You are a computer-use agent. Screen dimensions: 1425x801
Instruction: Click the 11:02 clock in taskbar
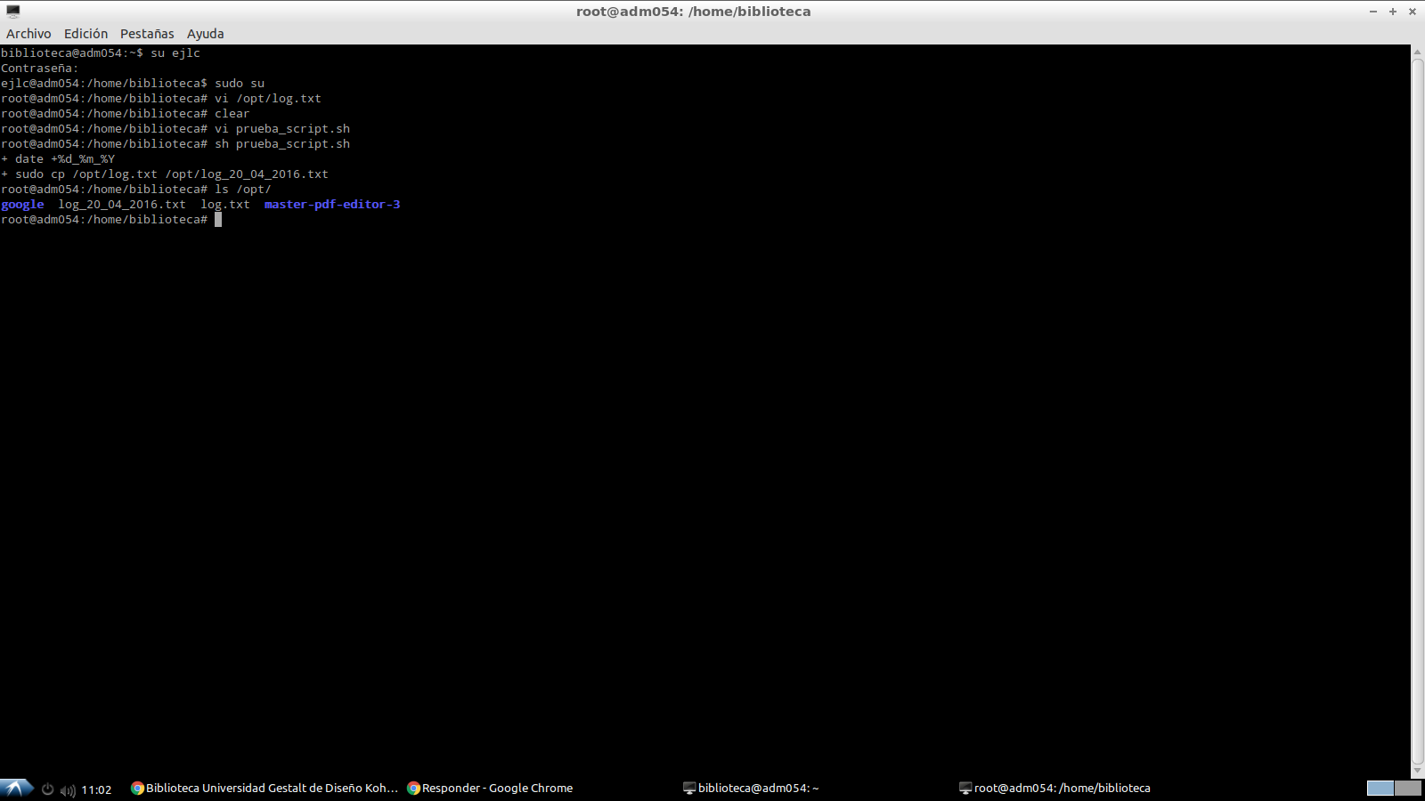[96, 789]
